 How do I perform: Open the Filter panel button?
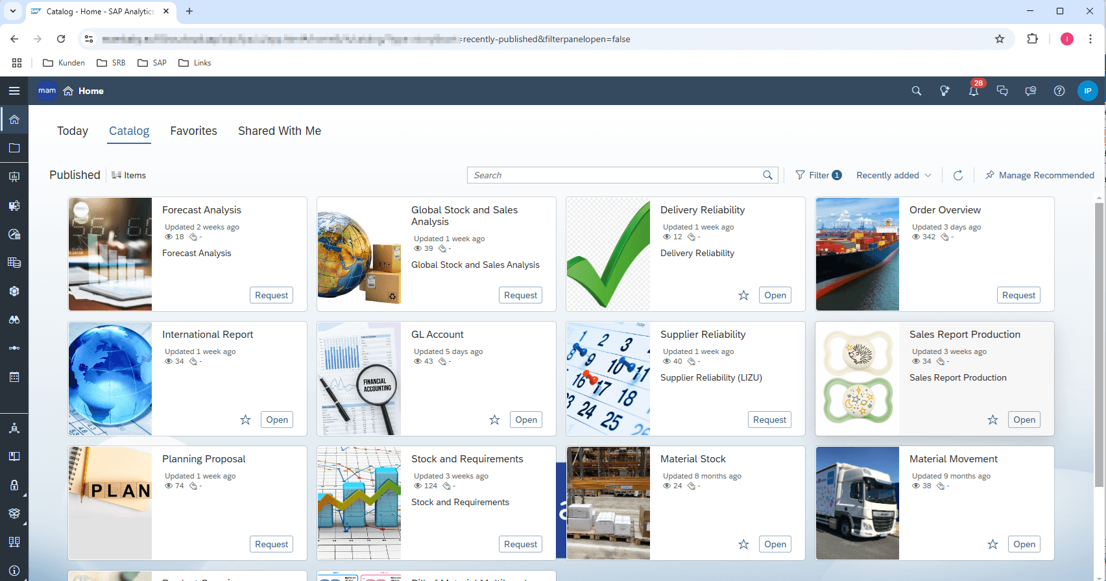[x=819, y=175]
